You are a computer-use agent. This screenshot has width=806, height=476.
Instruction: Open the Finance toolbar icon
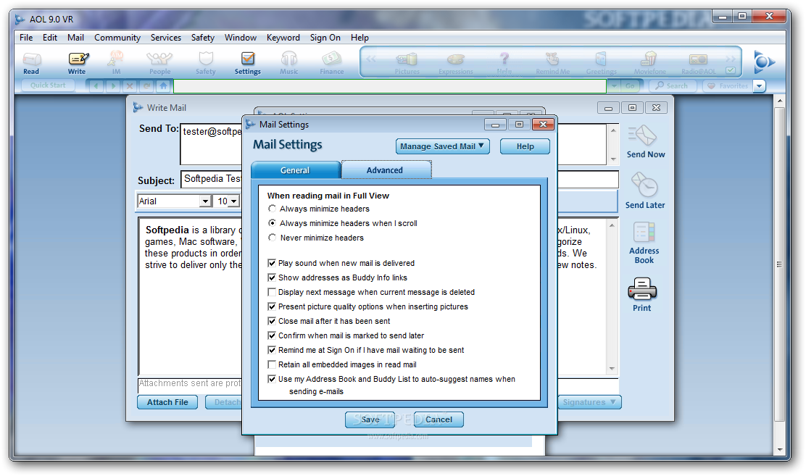[x=331, y=63]
